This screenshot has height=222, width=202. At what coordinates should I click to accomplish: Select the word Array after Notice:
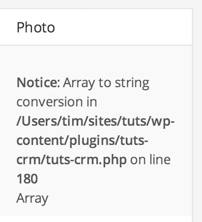click(x=79, y=84)
